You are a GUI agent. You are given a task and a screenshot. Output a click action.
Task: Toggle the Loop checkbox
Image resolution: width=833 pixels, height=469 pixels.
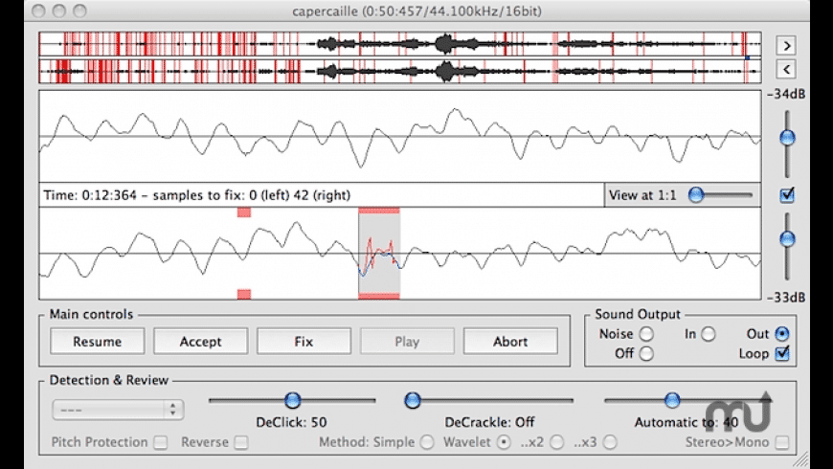tap(782, 354)
